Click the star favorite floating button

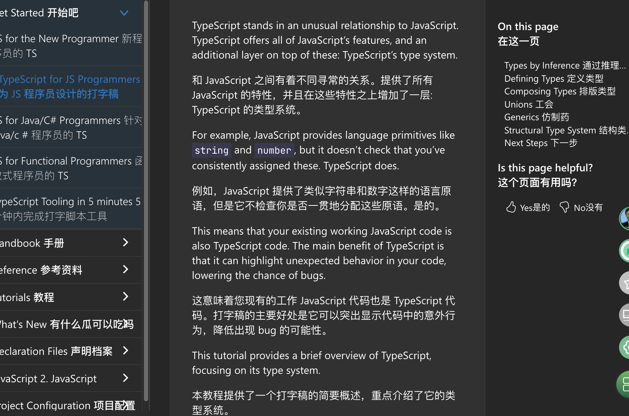click(625, 283)
